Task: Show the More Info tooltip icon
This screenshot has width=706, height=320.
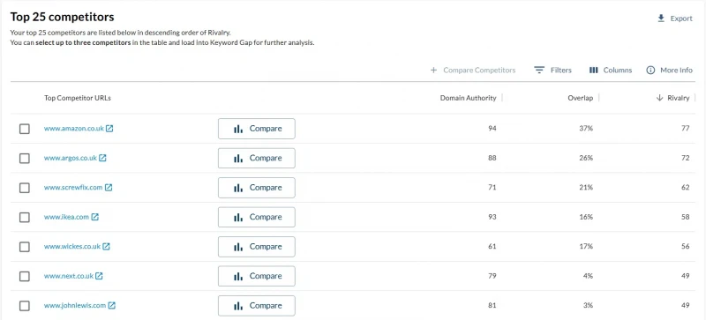Action: (650, 71)
